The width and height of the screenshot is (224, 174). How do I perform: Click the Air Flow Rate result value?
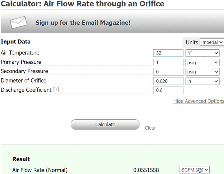point(146,170)
